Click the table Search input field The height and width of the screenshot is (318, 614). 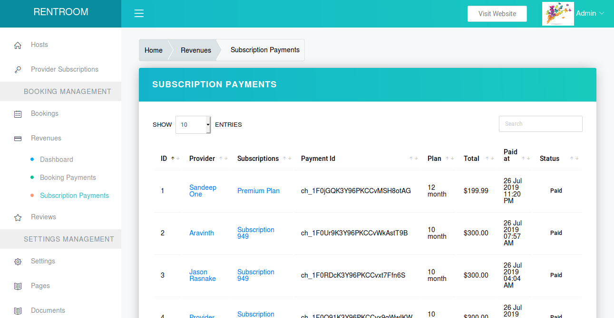tap(540, 124)
